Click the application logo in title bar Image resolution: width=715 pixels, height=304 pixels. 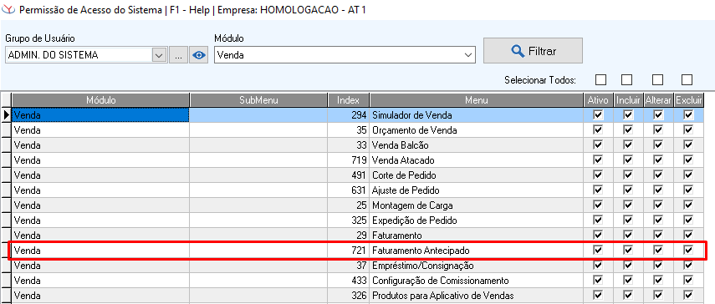8,9
